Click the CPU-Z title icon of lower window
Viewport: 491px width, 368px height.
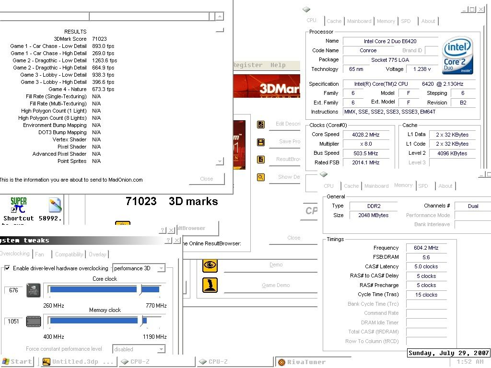324,174
